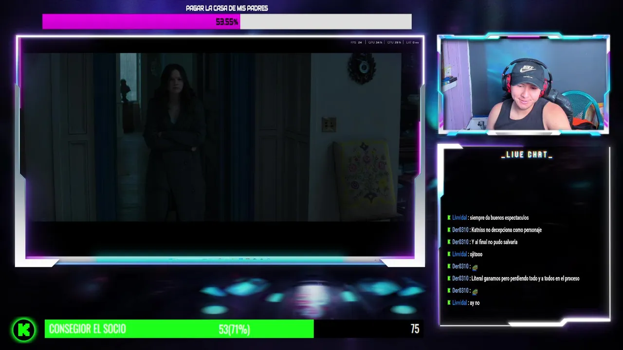Screen dimensions: 623x350
Task: Click chat text 'siempre da buenos espectaculos'
Action: [x=499, y=218]
